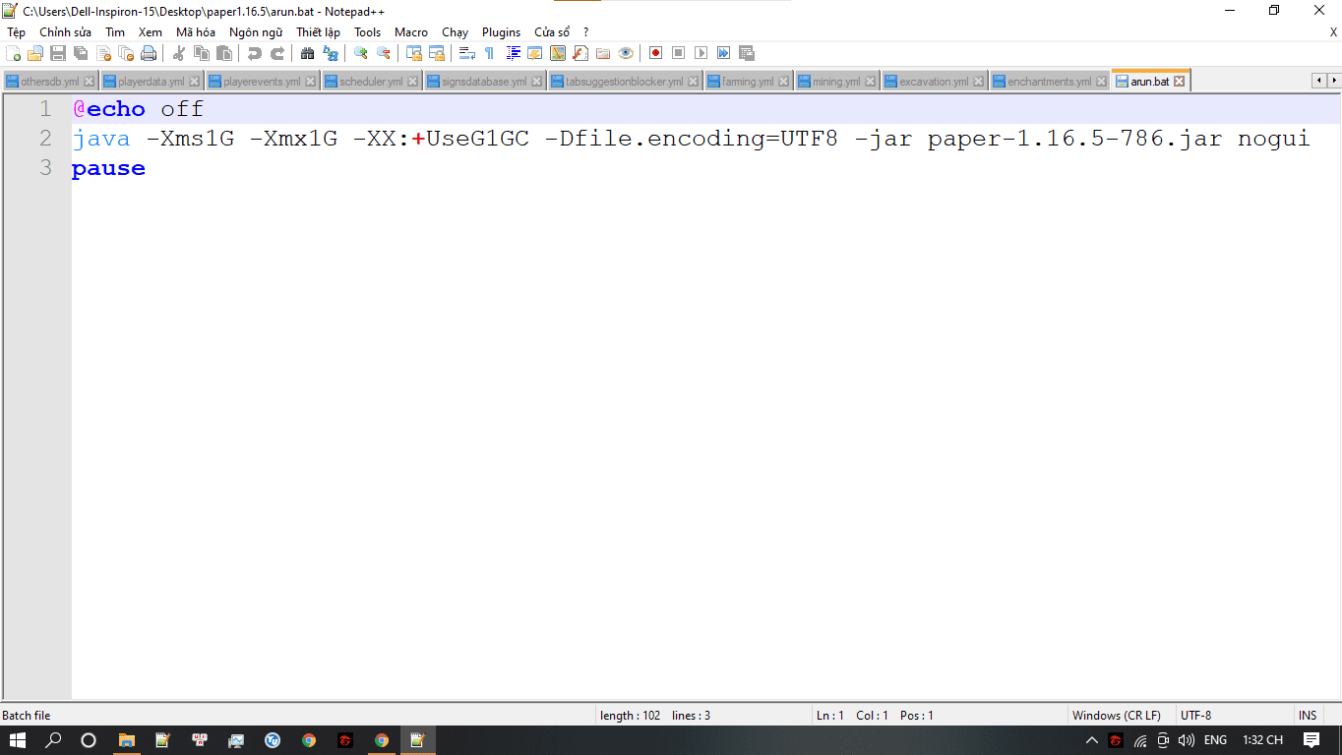Close current document with menu bar X
The image size is (1342, 755).
[x=1333, y=32]
